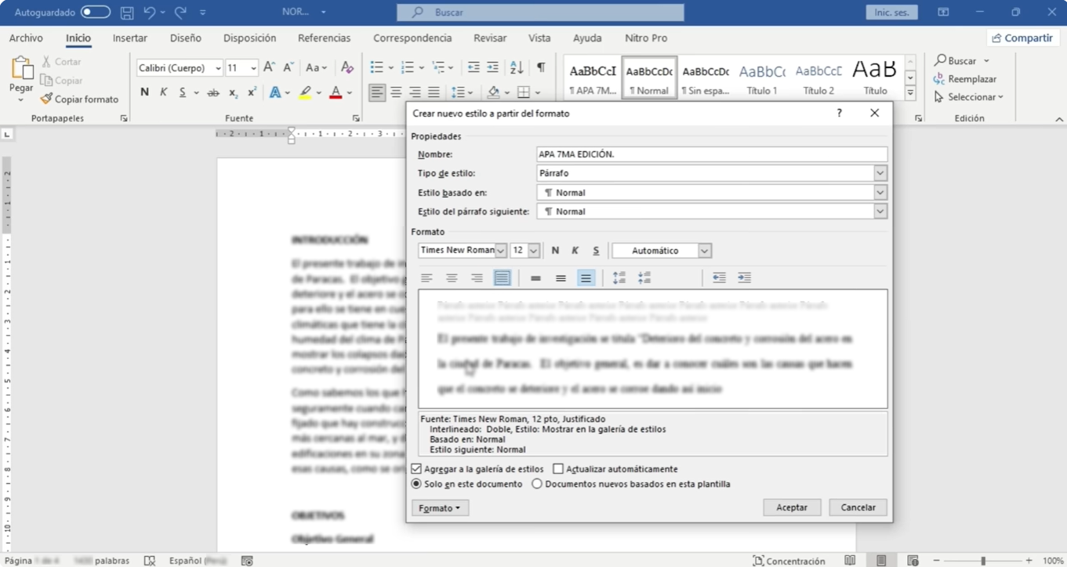The width and height of the screenshot is (1067, 567).
Task: Open the Estilo basado en dropdown
Action: [880, 192]
